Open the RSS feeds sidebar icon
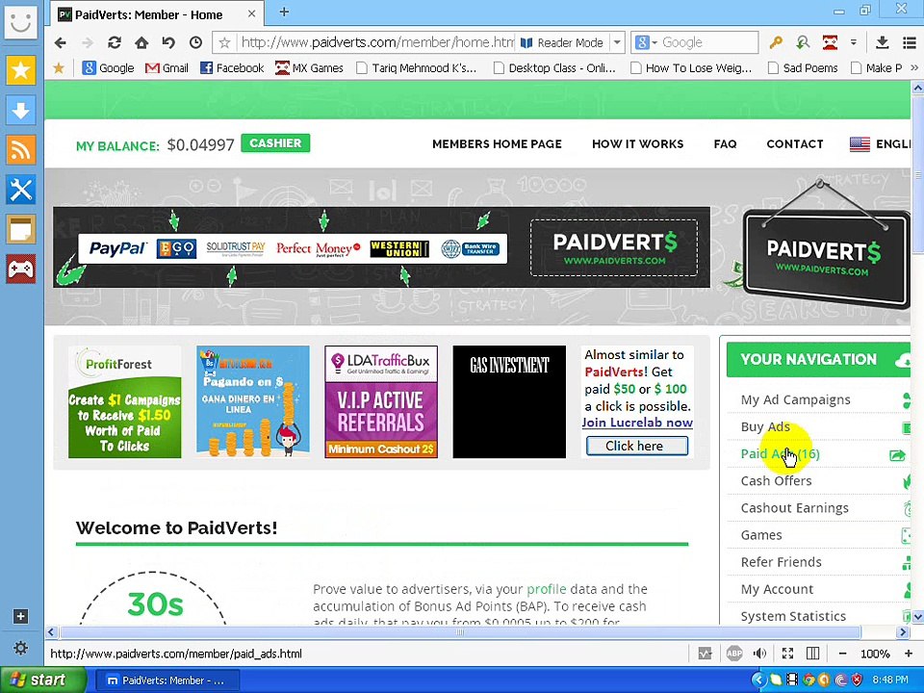The width and height of the screenshot is (924, 693). 20,150
